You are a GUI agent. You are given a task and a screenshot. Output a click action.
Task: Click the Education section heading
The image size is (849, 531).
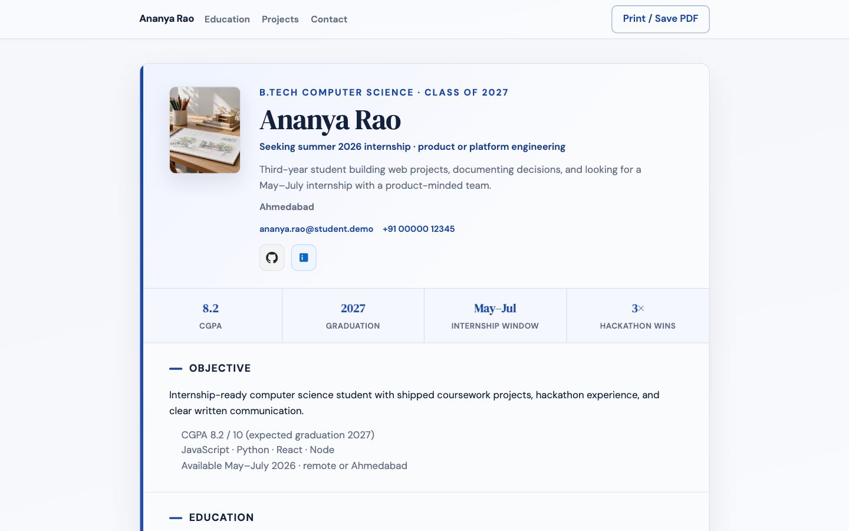pos(222,517)
